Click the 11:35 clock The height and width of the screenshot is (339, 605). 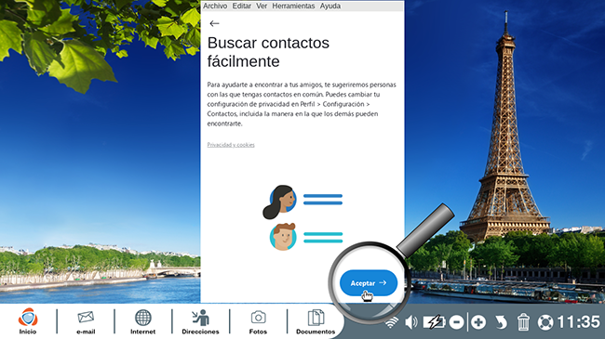[578, 322]
